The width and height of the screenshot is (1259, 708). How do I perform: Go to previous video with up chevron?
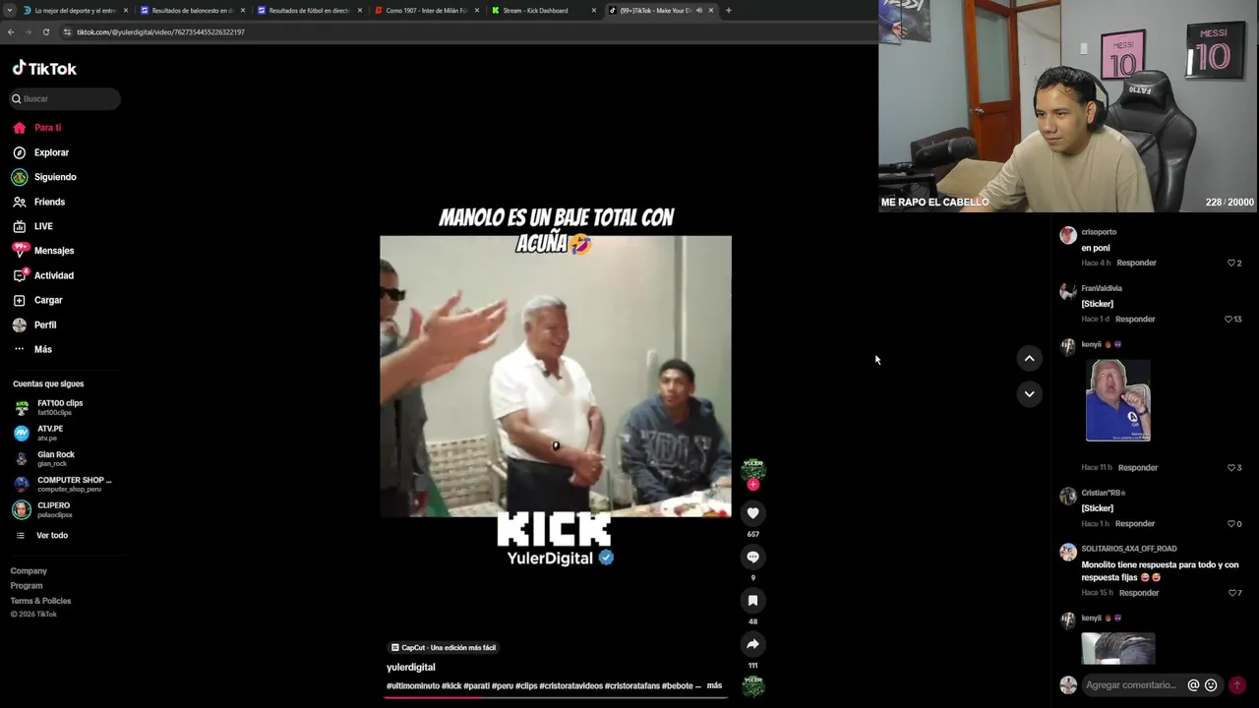1029,358
